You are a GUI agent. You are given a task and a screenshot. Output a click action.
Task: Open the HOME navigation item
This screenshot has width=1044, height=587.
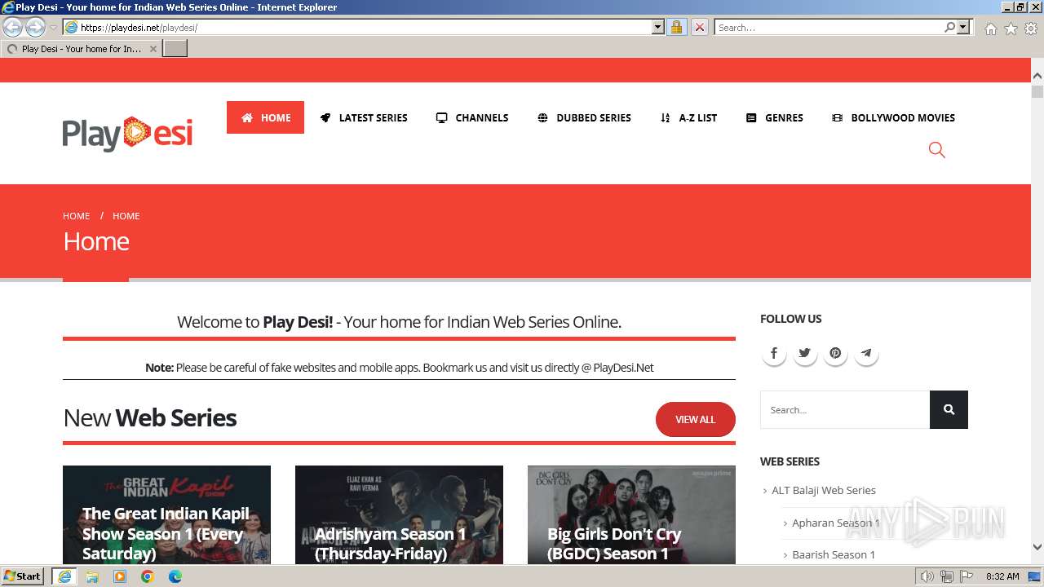pos(265,117)
